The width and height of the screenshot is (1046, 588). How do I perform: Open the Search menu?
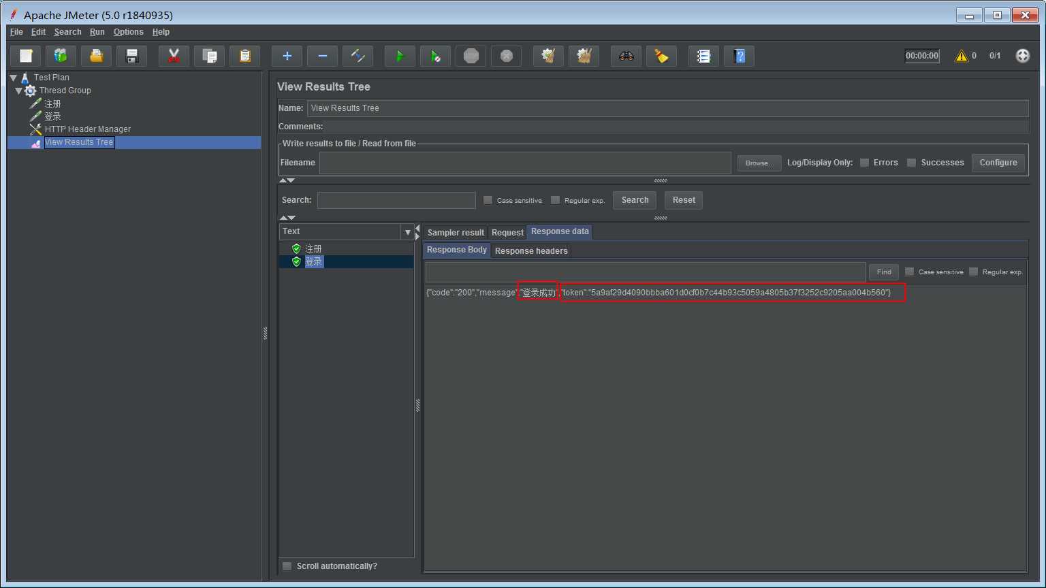(x=67, y=32)
